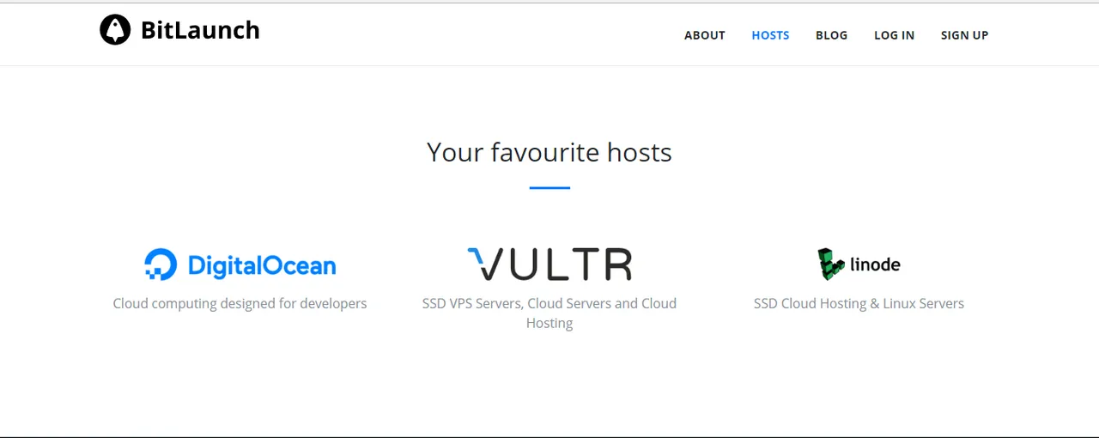Image resolution: width=1099 pixels, height=438 pixels.
Task: Click the DigitalOcean logo
Action: [x=240, y=265]
